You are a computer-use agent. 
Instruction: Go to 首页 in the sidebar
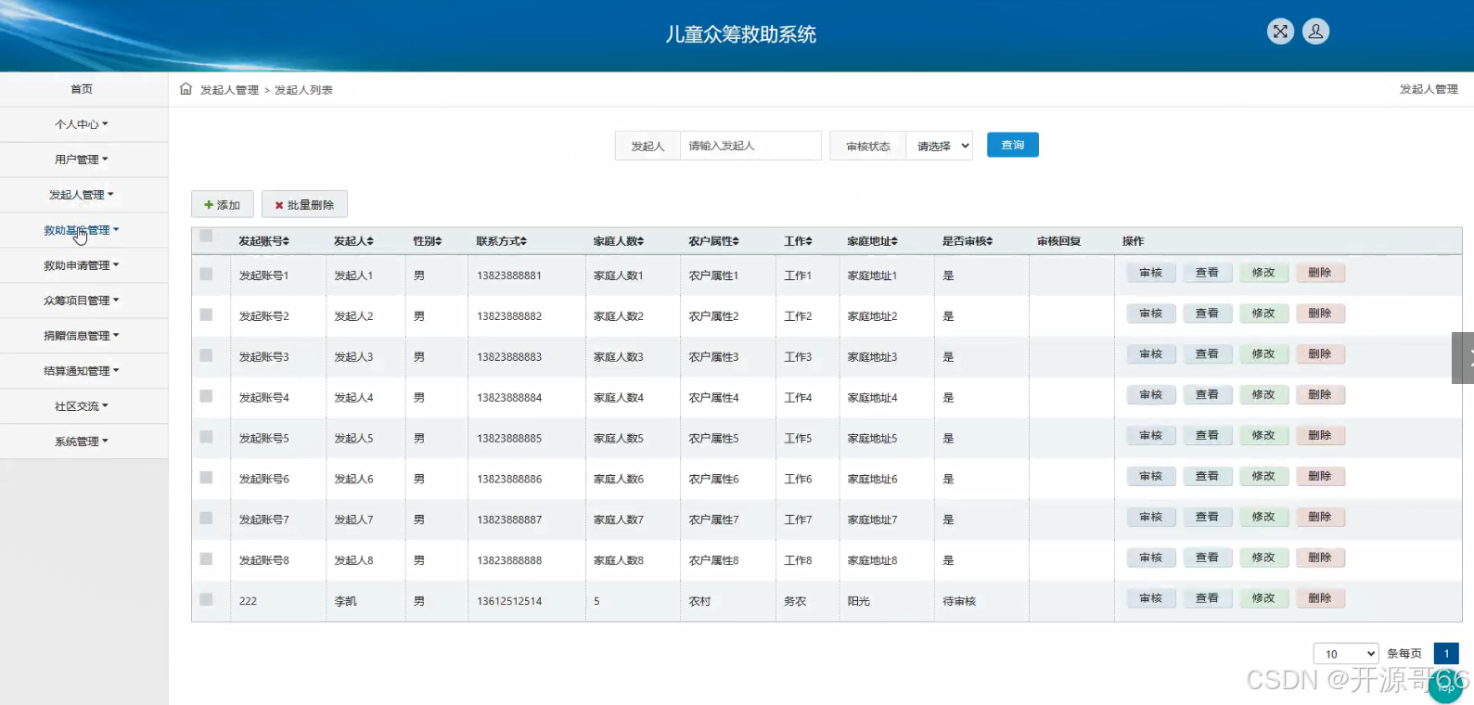tap(83, 89)
